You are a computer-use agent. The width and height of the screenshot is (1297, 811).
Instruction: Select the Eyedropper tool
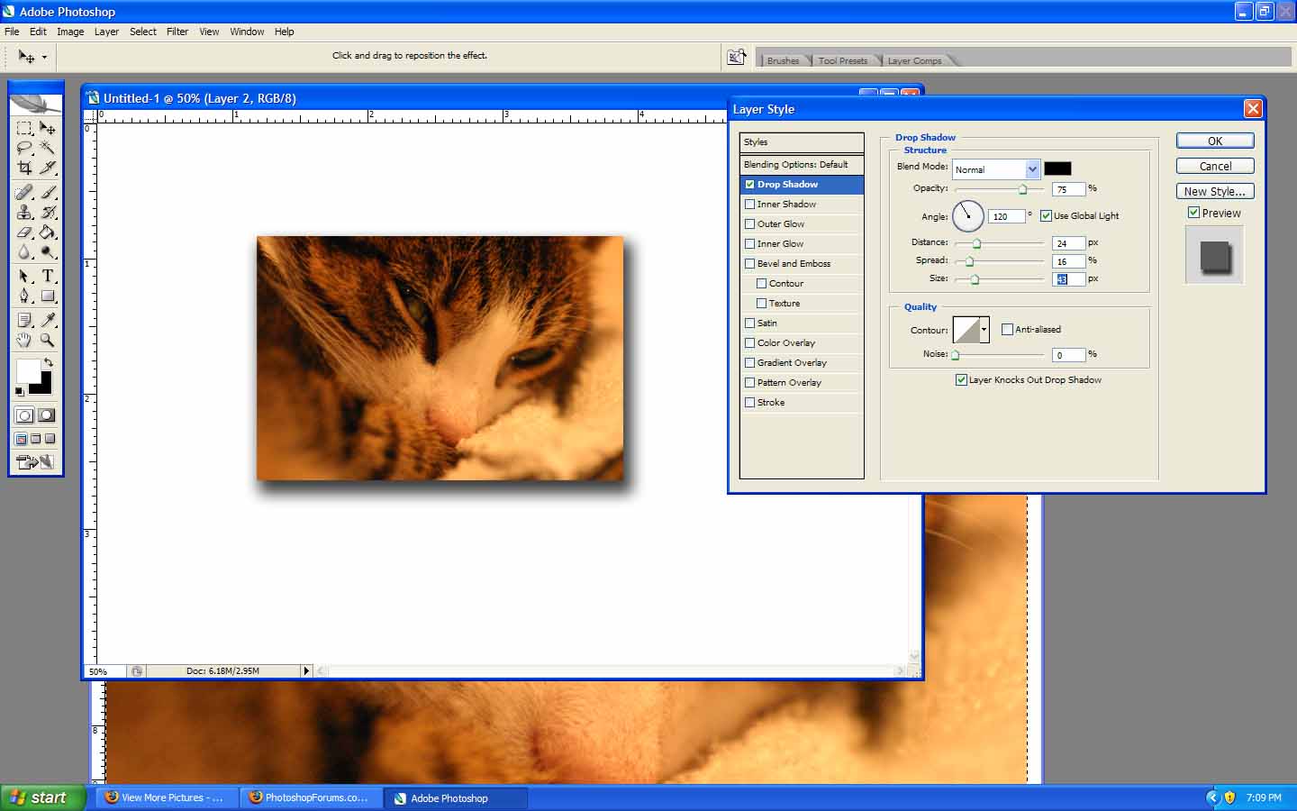[x=48, y=320]
